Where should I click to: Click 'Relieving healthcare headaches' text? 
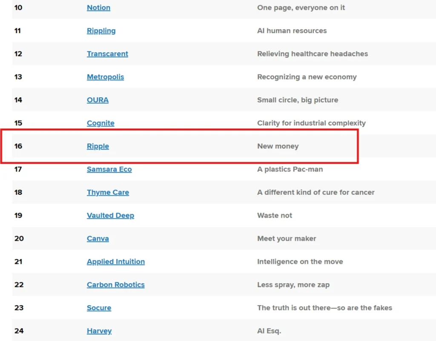(313, 54)
